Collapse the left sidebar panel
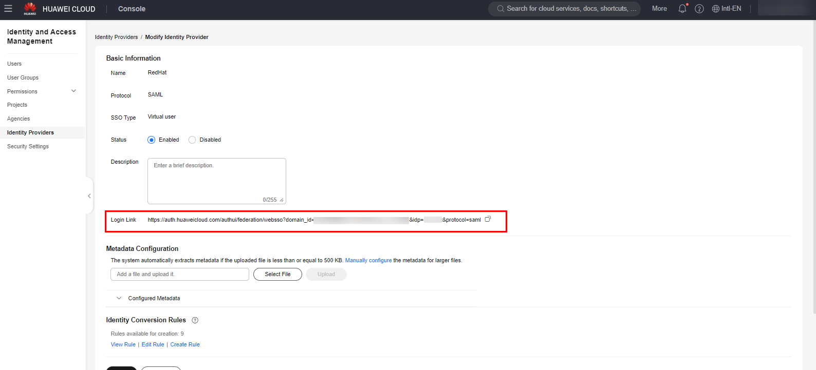 [x=89, y=196]
